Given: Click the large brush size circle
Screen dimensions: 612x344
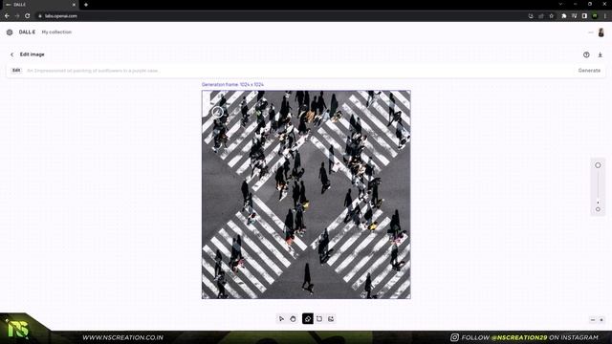Looking at the screenshot, I should tap(598, 165).
